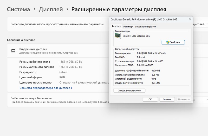Viewport: 208px width, 136px height.
Task: Expand the display selection dropdown
Action: point(200,24)
